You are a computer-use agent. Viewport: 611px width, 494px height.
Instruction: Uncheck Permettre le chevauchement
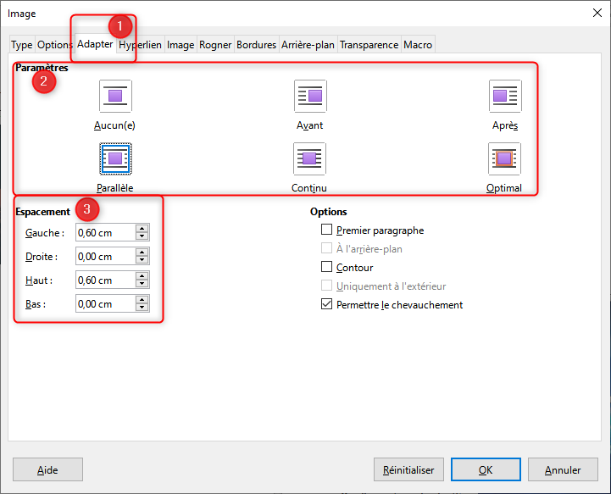327,305
